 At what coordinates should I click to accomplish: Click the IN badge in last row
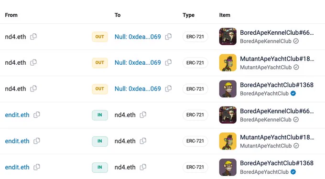click(x=100, y=167)
